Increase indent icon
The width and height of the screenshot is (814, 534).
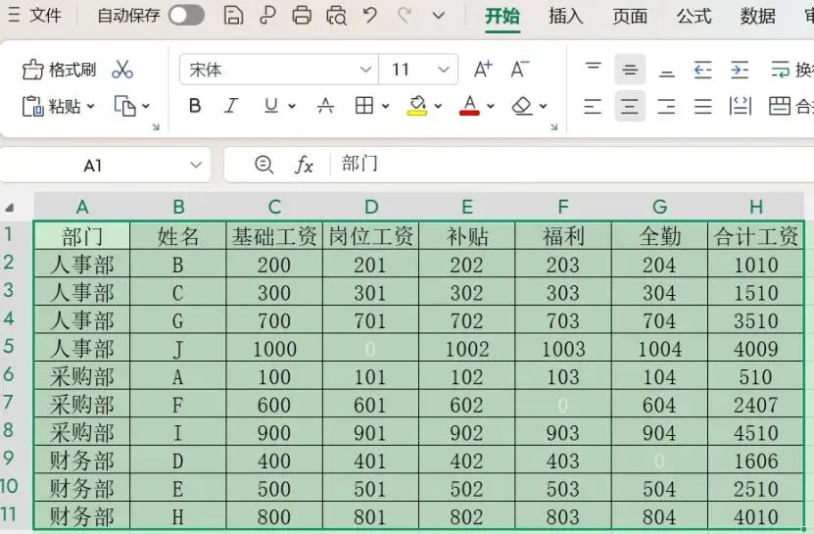[x=740, y=70]
